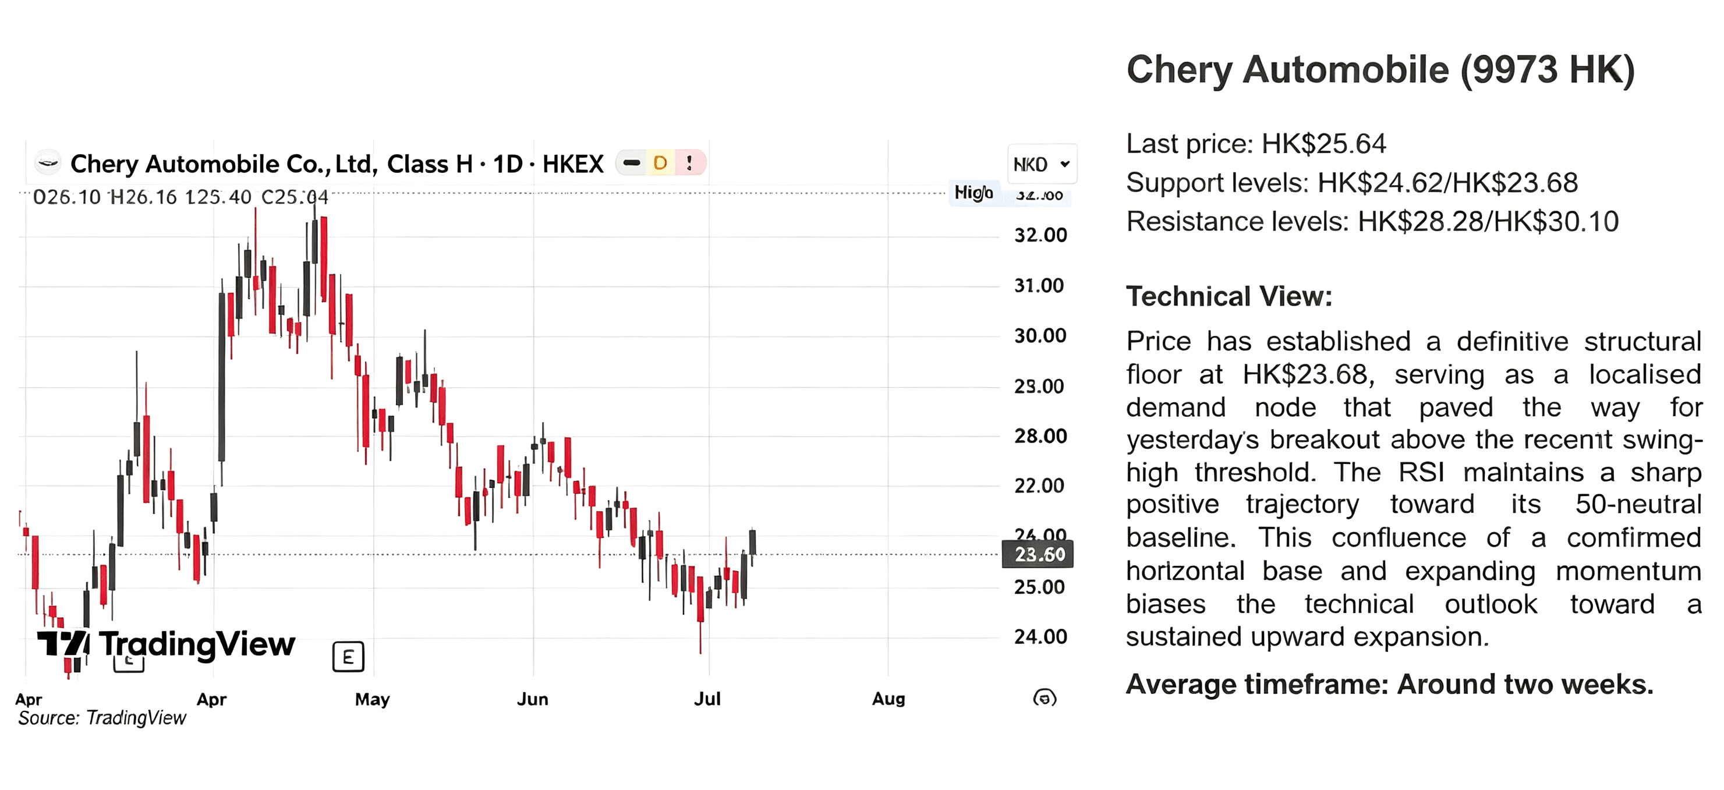This screenshot has height=790, width=1724.
Task: Click the TradingView logo
Action: coord(166,644)
